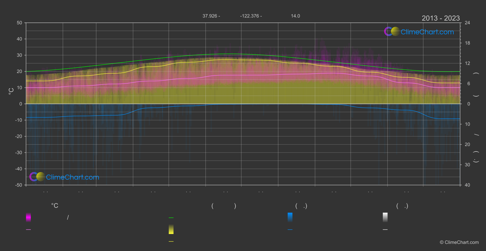Select the blue gradient legend swatch
Screen dimensions: 486x251
pyautogui.click(x=290, y=217)
